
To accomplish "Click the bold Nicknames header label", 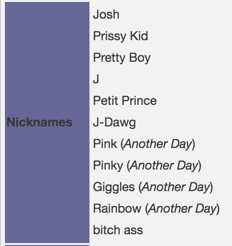I will point(39,122).
